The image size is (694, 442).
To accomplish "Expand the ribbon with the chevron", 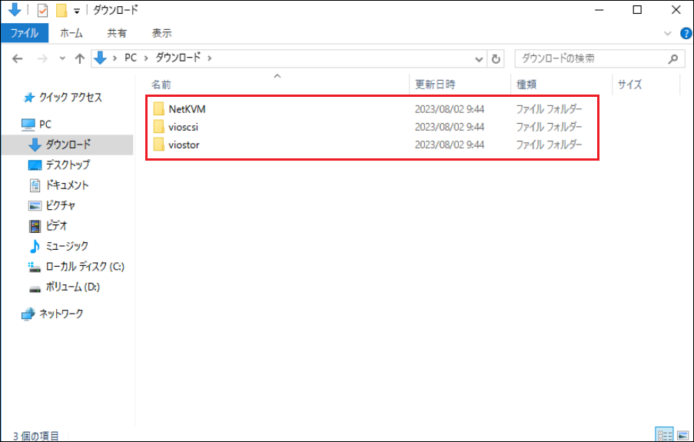I will (x=668, y=33).
